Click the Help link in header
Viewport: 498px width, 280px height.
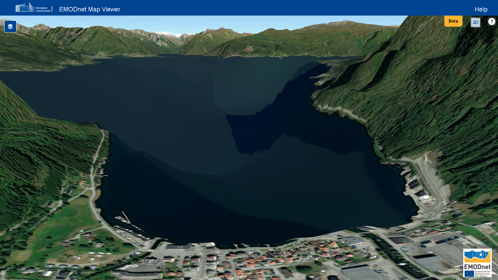pos(481,9)
